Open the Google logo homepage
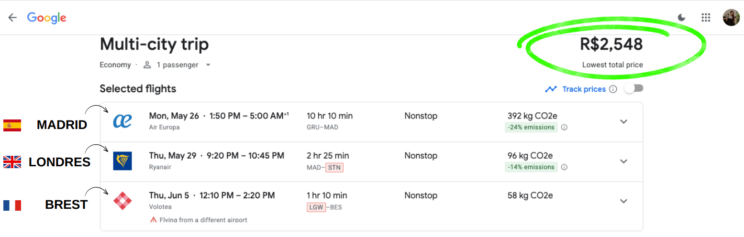The height and width of the screenshot is (237, 744). [47, 18]
